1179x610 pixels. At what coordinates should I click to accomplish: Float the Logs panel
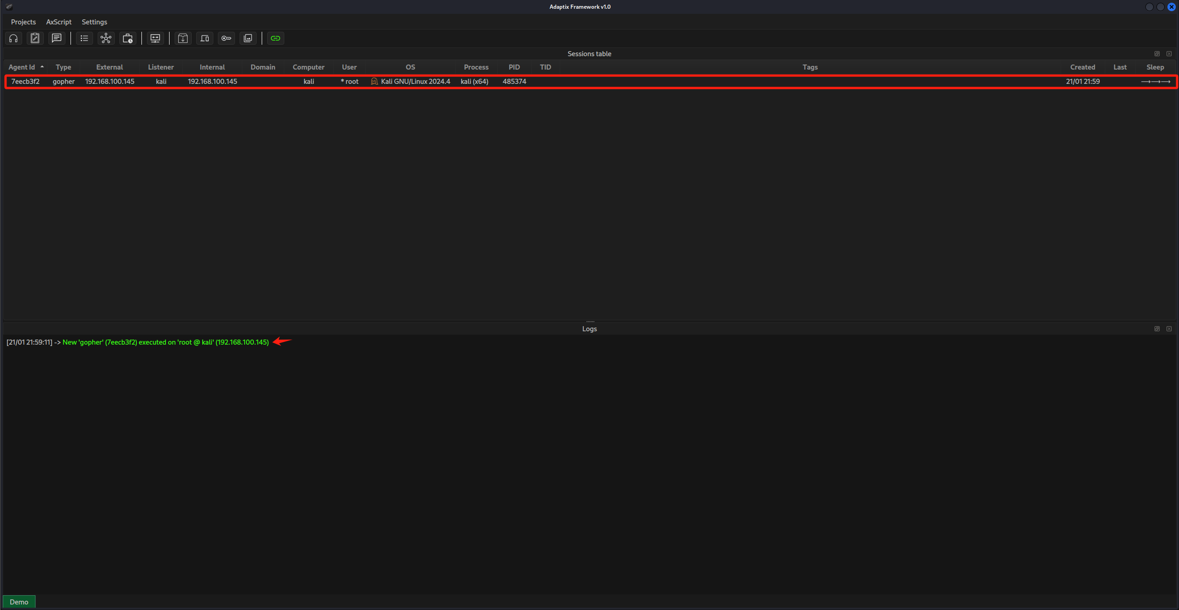point(1157,329)
